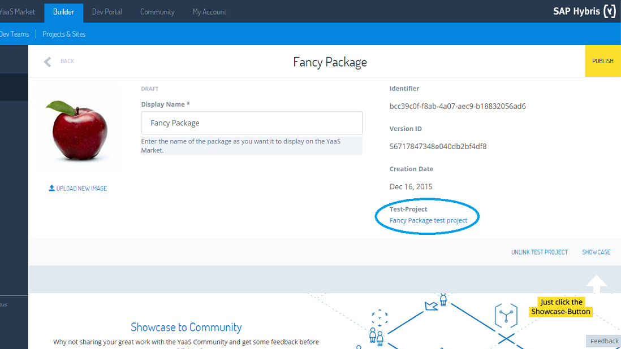621x349 pixels.
Task: Open Dev Teams in the sub-navigation
Action: click(15, 34)
